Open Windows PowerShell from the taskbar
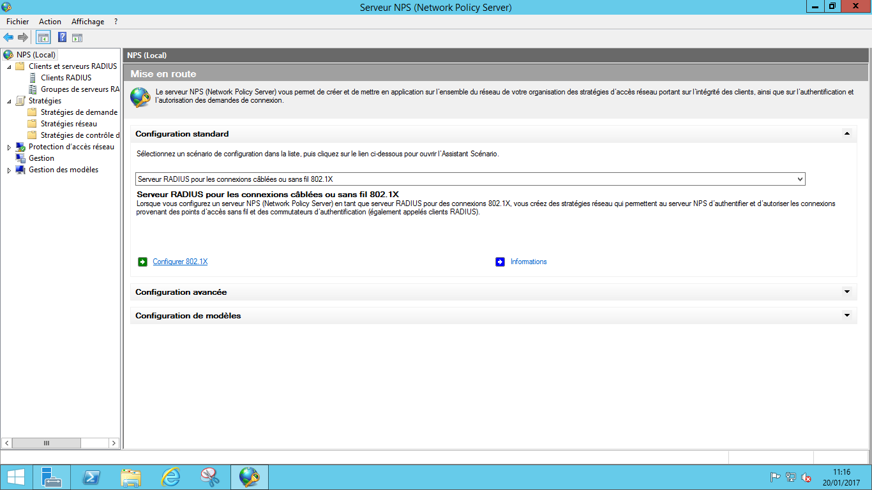872x490 pixels. point(91,477)
